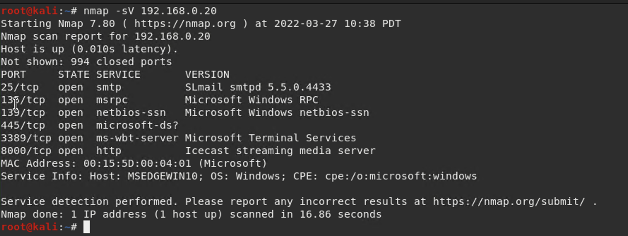Open the https://nmap.org/submit/ link
Image resolution: width=628 pixels, height=236 pixels.
509,202
